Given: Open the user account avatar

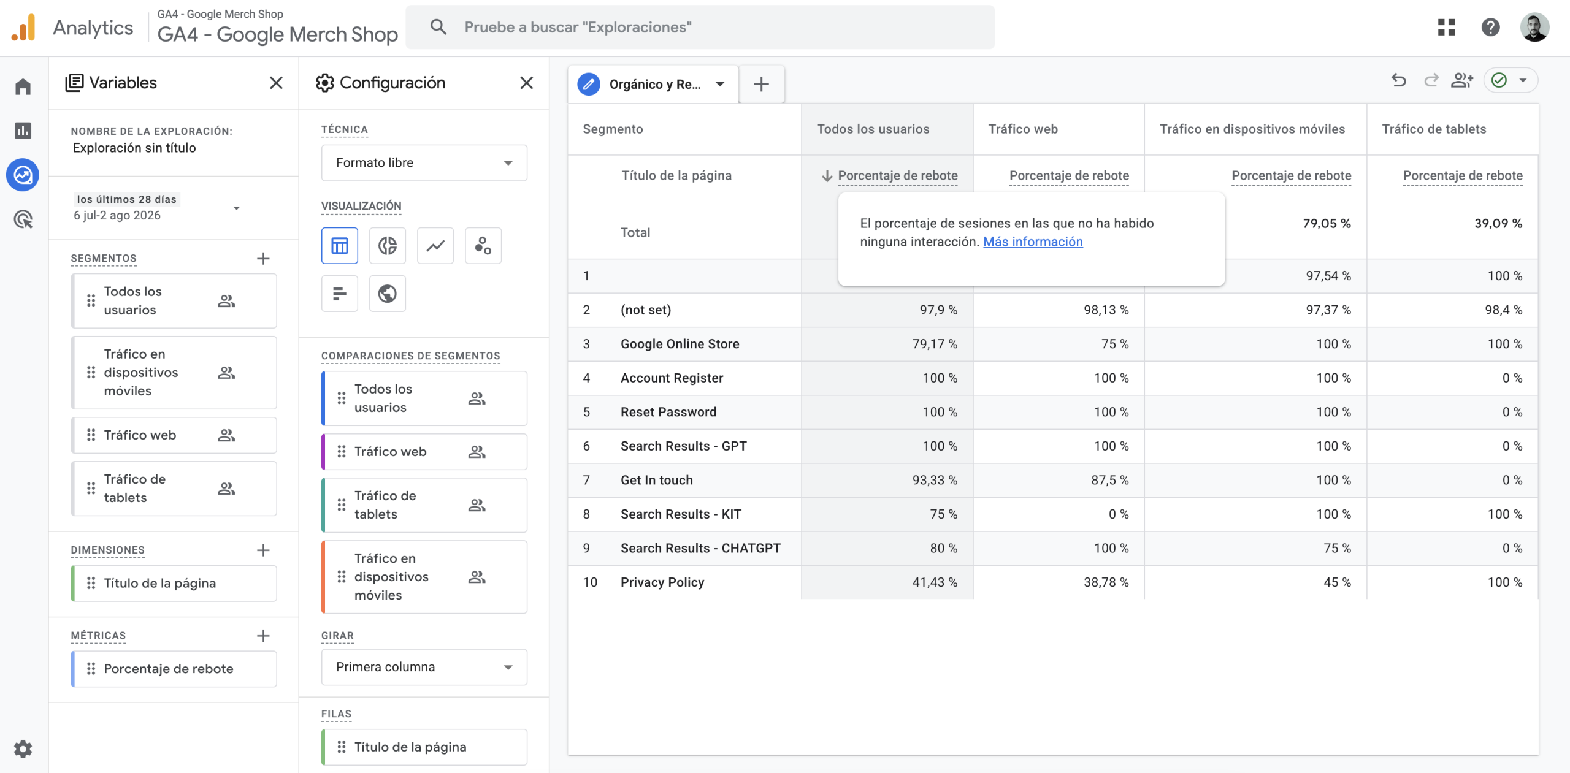Looking at the screenshot, I should pos(1534,27).
